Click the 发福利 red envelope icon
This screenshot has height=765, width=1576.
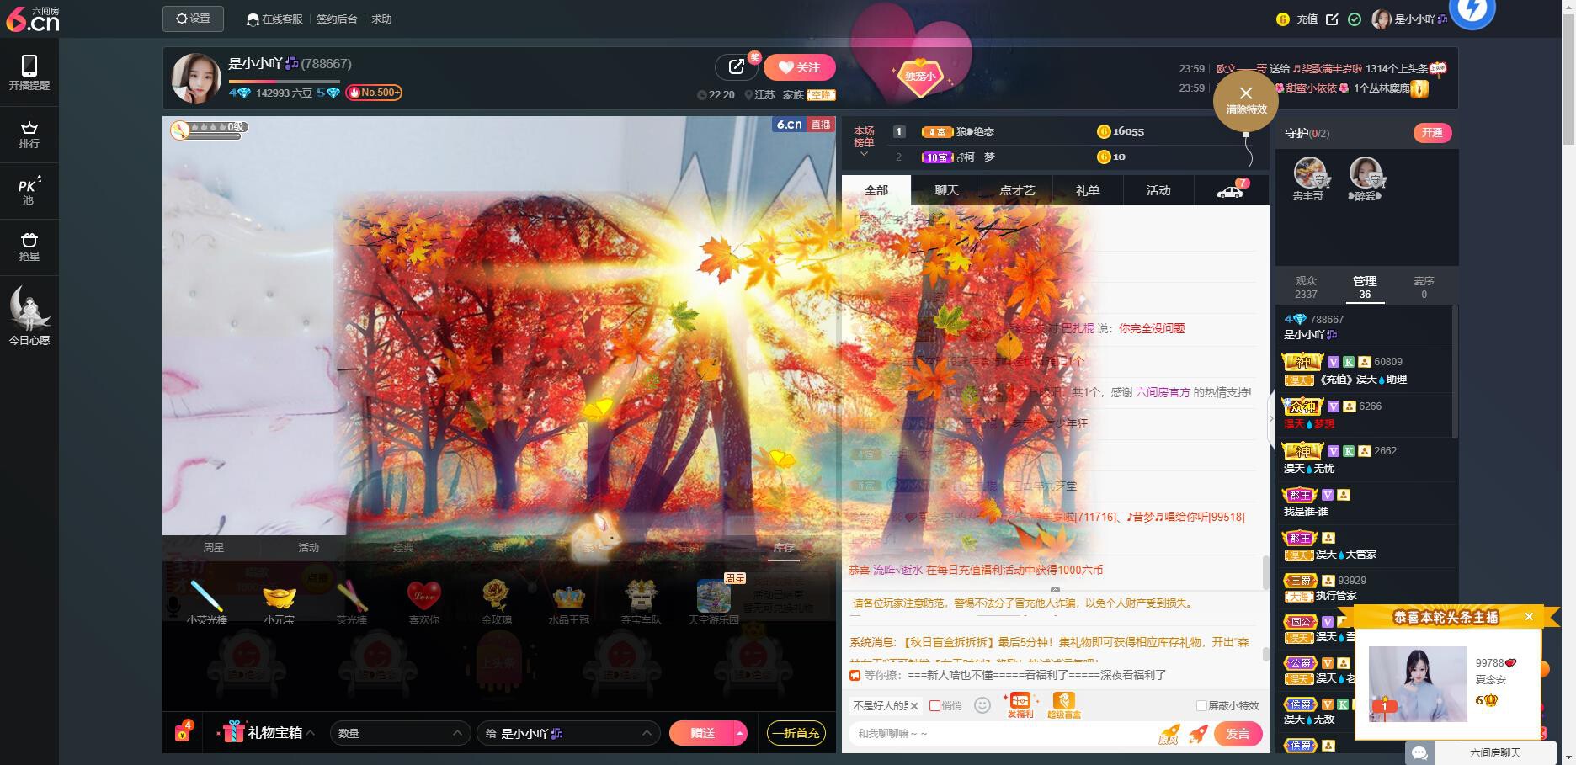pyautogui.click(x=1020, y=705)
